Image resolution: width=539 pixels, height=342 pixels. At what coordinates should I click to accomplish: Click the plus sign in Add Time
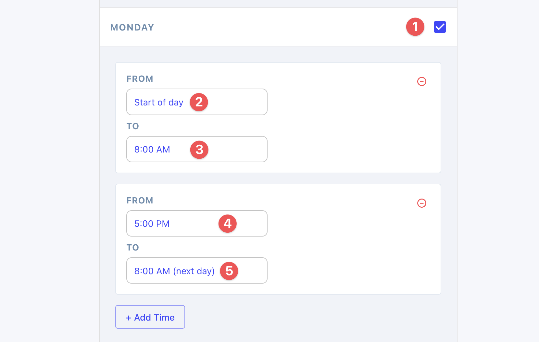point(129,318)
